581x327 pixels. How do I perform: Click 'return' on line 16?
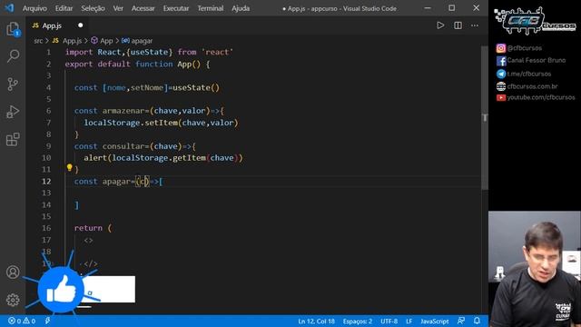88,228
